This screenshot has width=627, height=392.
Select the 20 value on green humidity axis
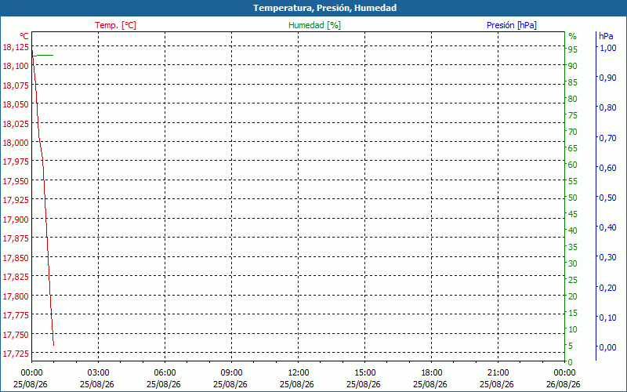[x=573, y=296]
